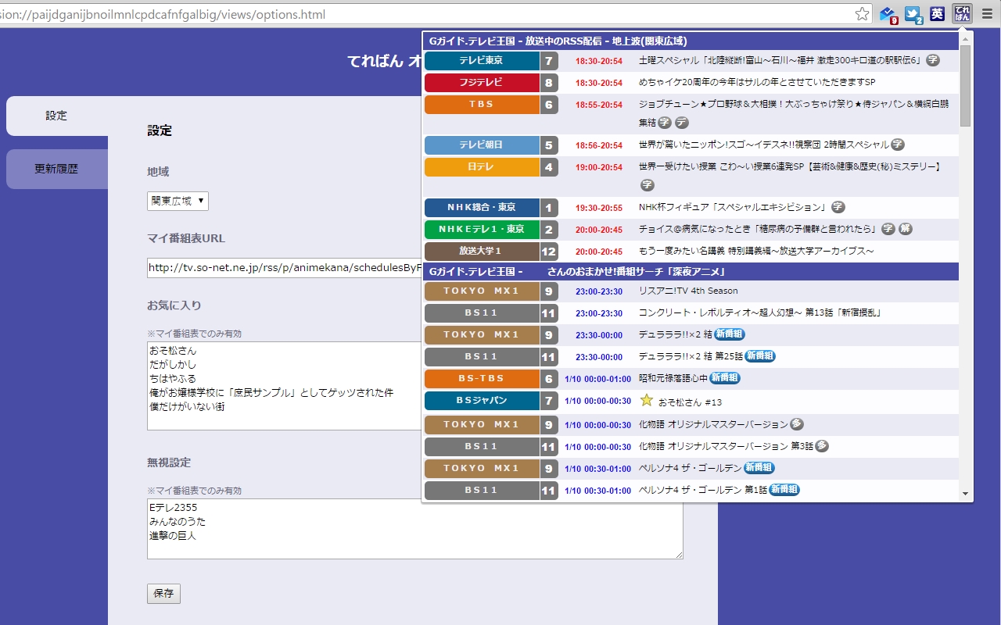
Task: Click the 新番組 badge on ペルソナ4 ザ・ゴールデン 第1話
Action: pos(783,490)
